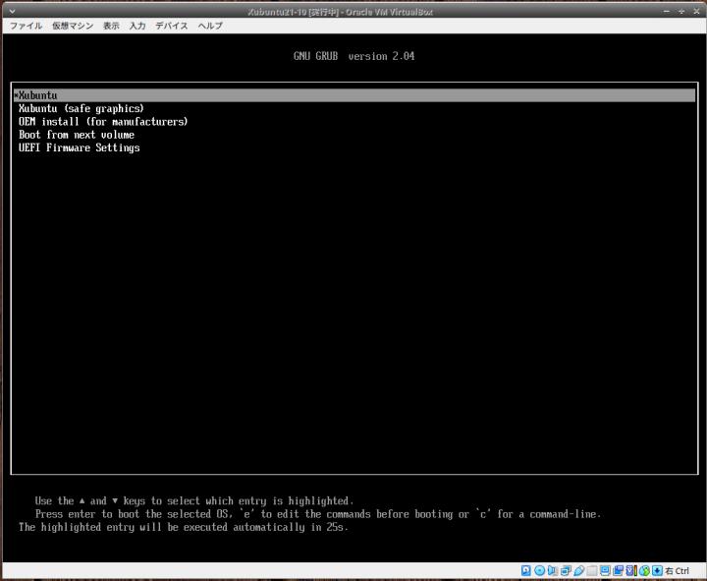Open the window menu arrow in title bar
Viewport: 707px width, 581px height.
[12, 11]
